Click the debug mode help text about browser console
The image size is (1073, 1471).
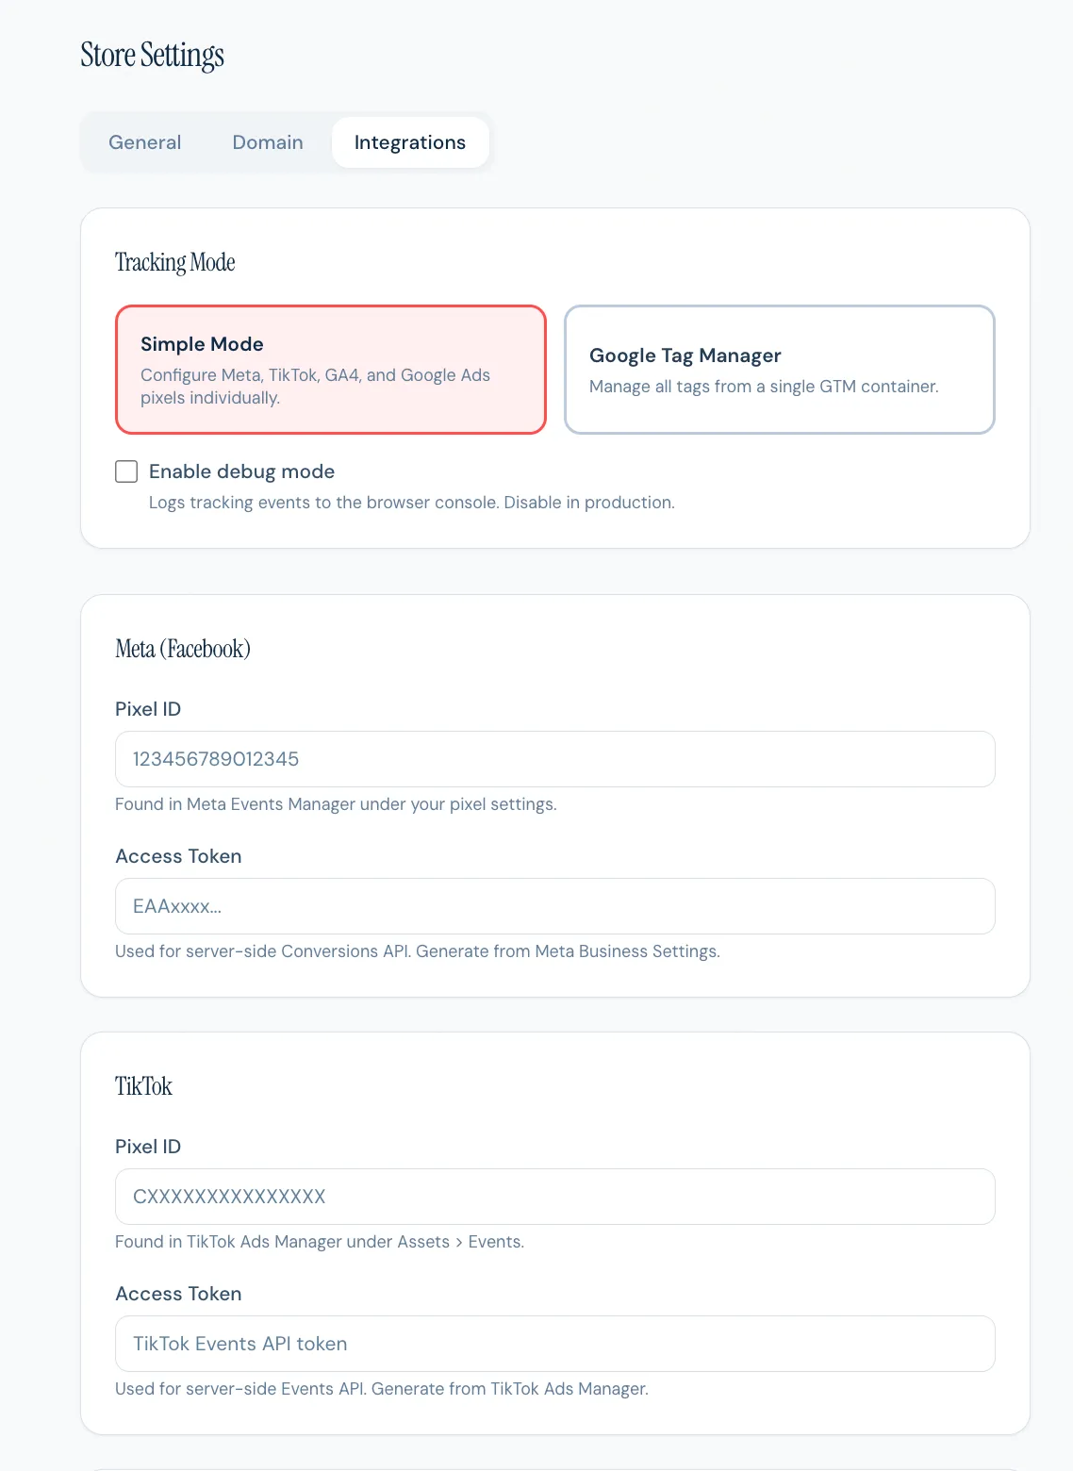411,503
